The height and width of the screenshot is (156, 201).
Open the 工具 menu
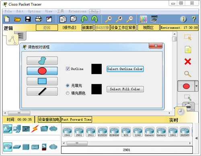tap(60, 11)
